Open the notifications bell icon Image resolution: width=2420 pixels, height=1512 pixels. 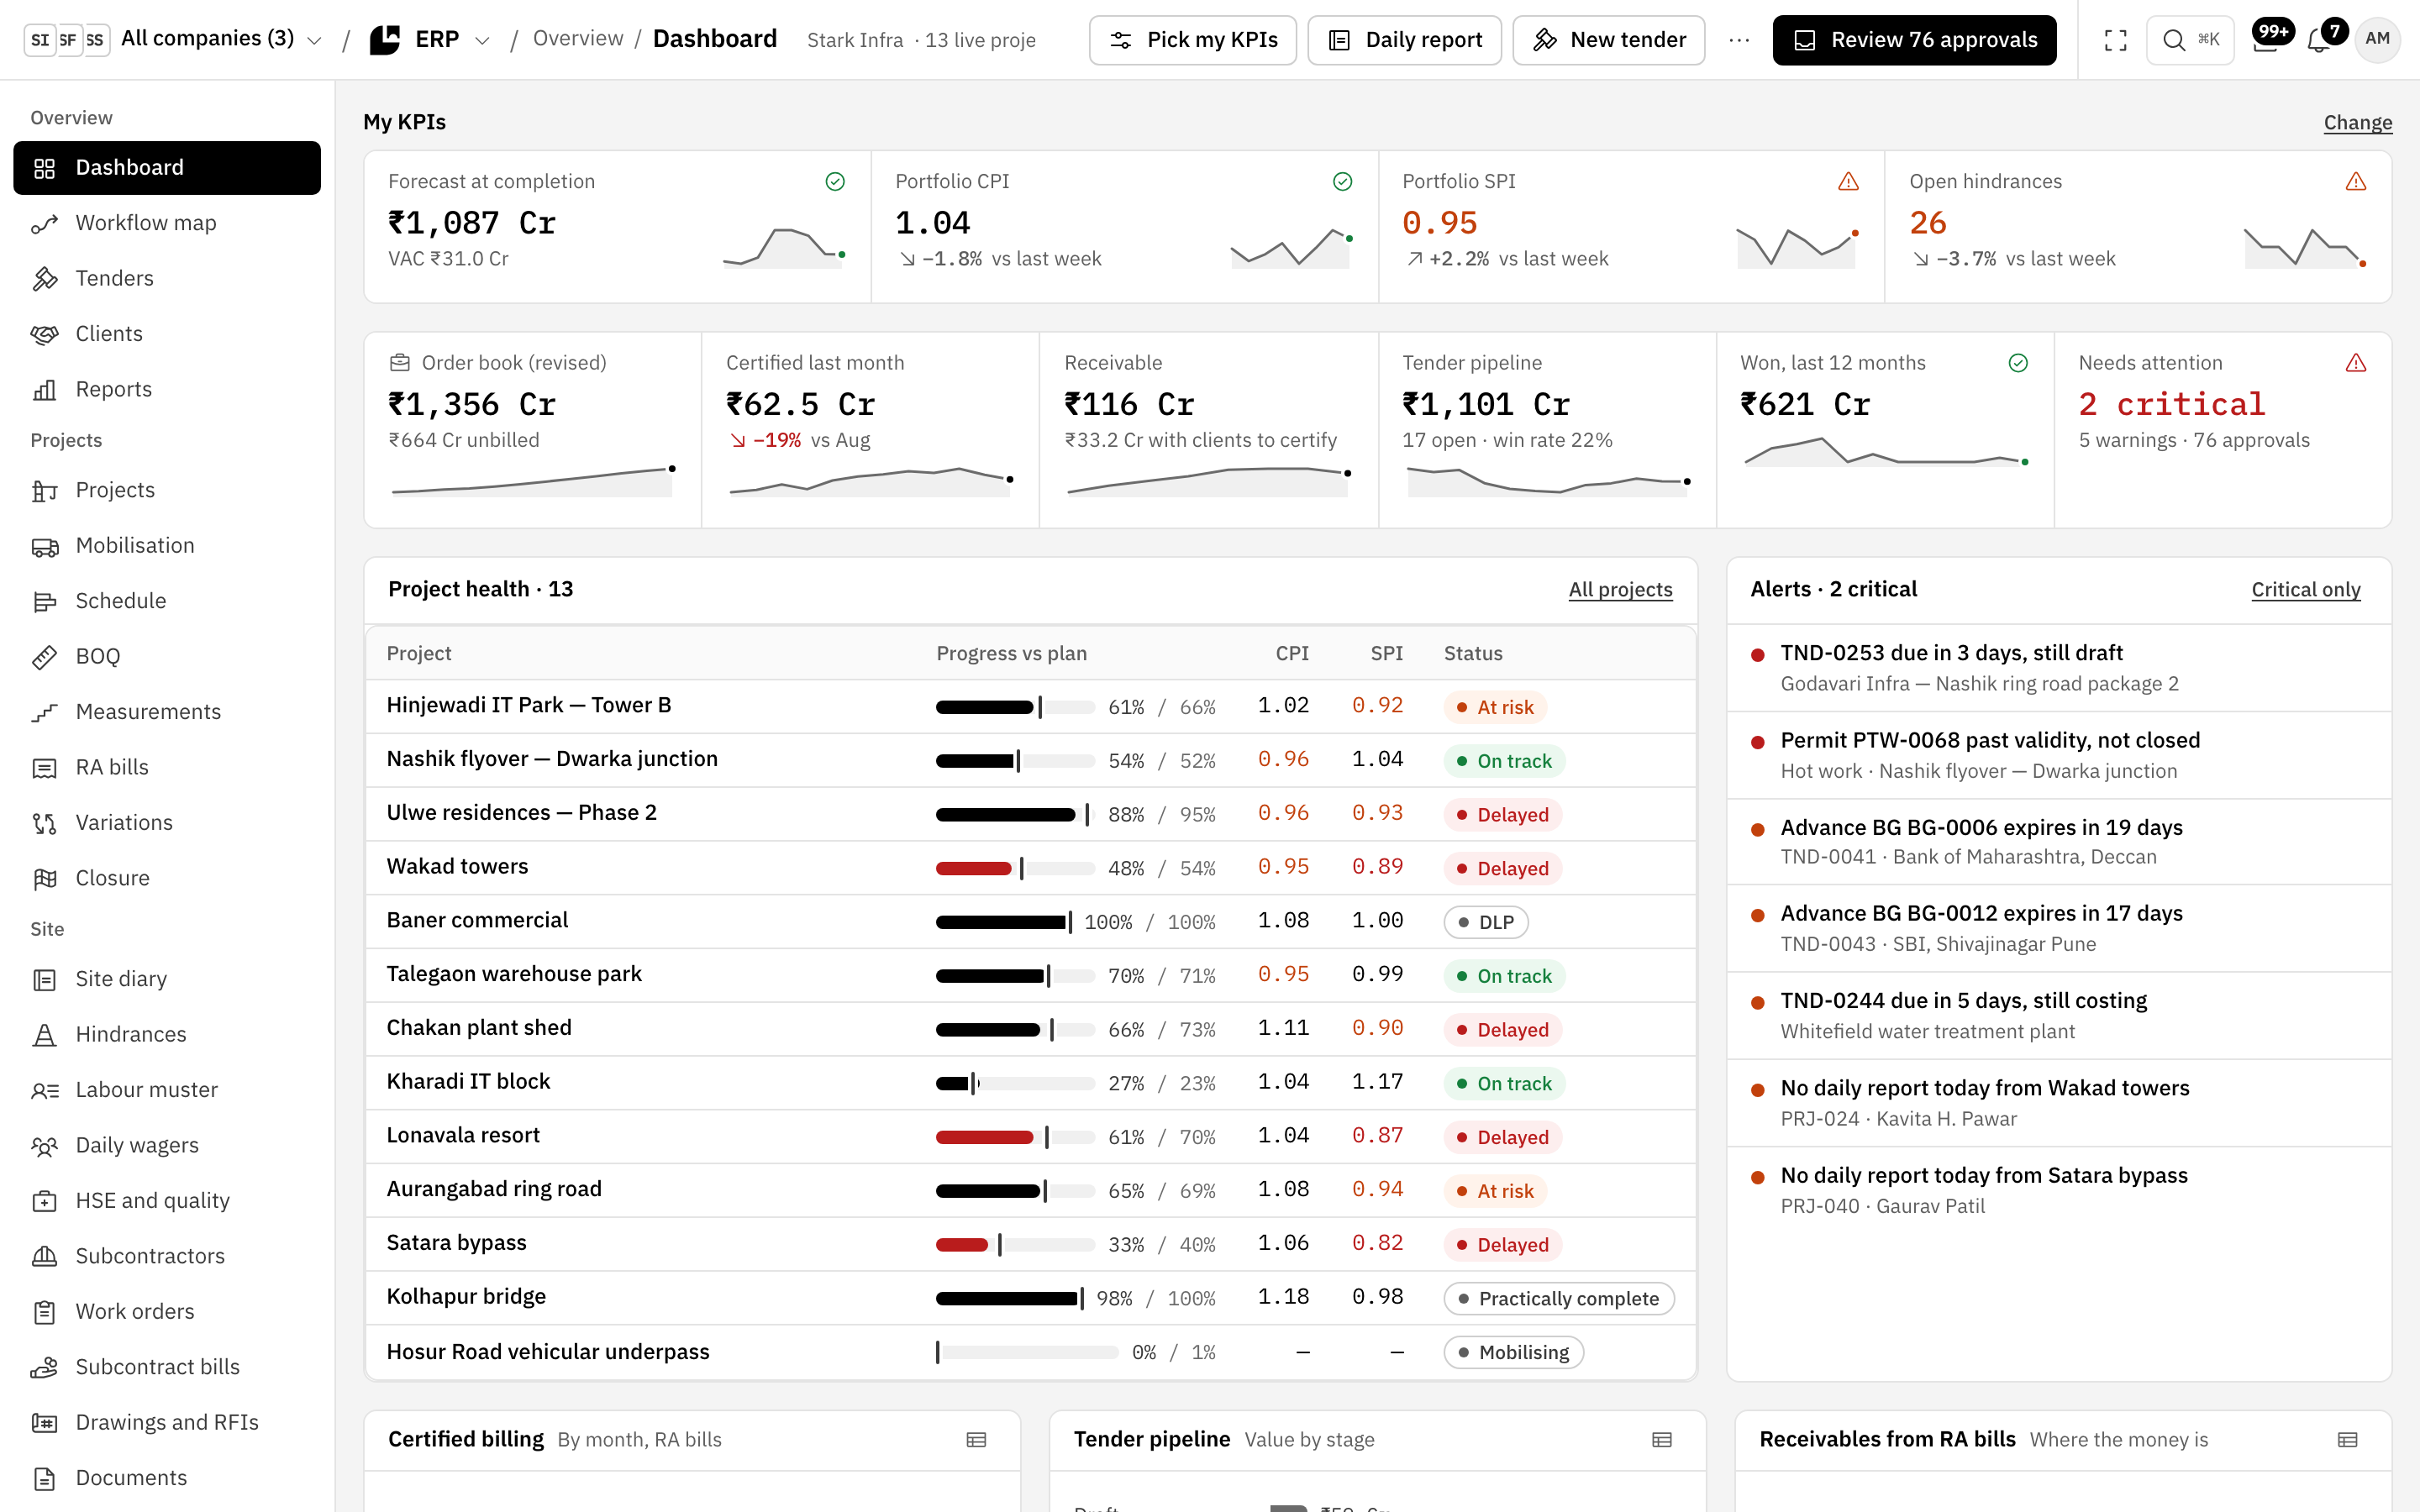(2319, 40)
